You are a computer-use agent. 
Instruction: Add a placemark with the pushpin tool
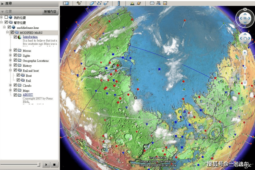coord(79,3)
